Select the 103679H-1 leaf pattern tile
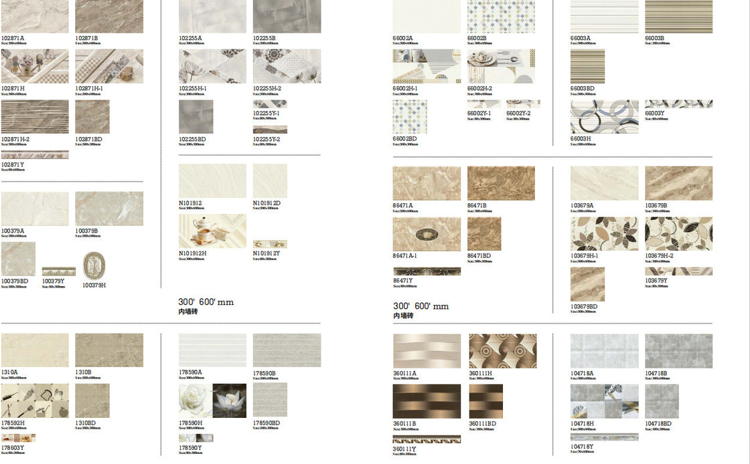Screen dimensions: 750x464 coord(604,233)
